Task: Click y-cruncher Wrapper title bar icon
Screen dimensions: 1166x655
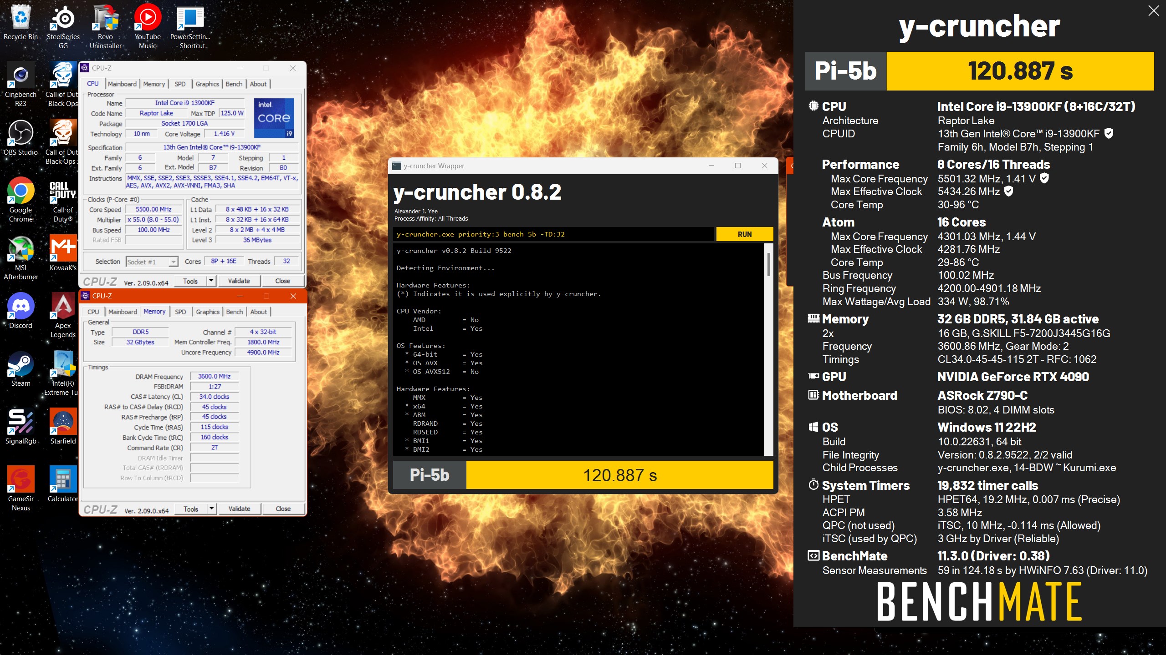Action: click(397, 166)
